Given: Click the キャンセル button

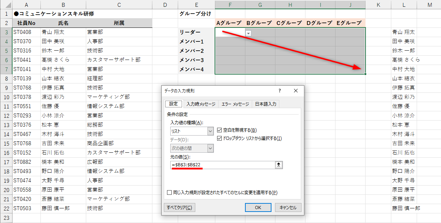Looking at the screenshot, I should [x=289, y=207].
